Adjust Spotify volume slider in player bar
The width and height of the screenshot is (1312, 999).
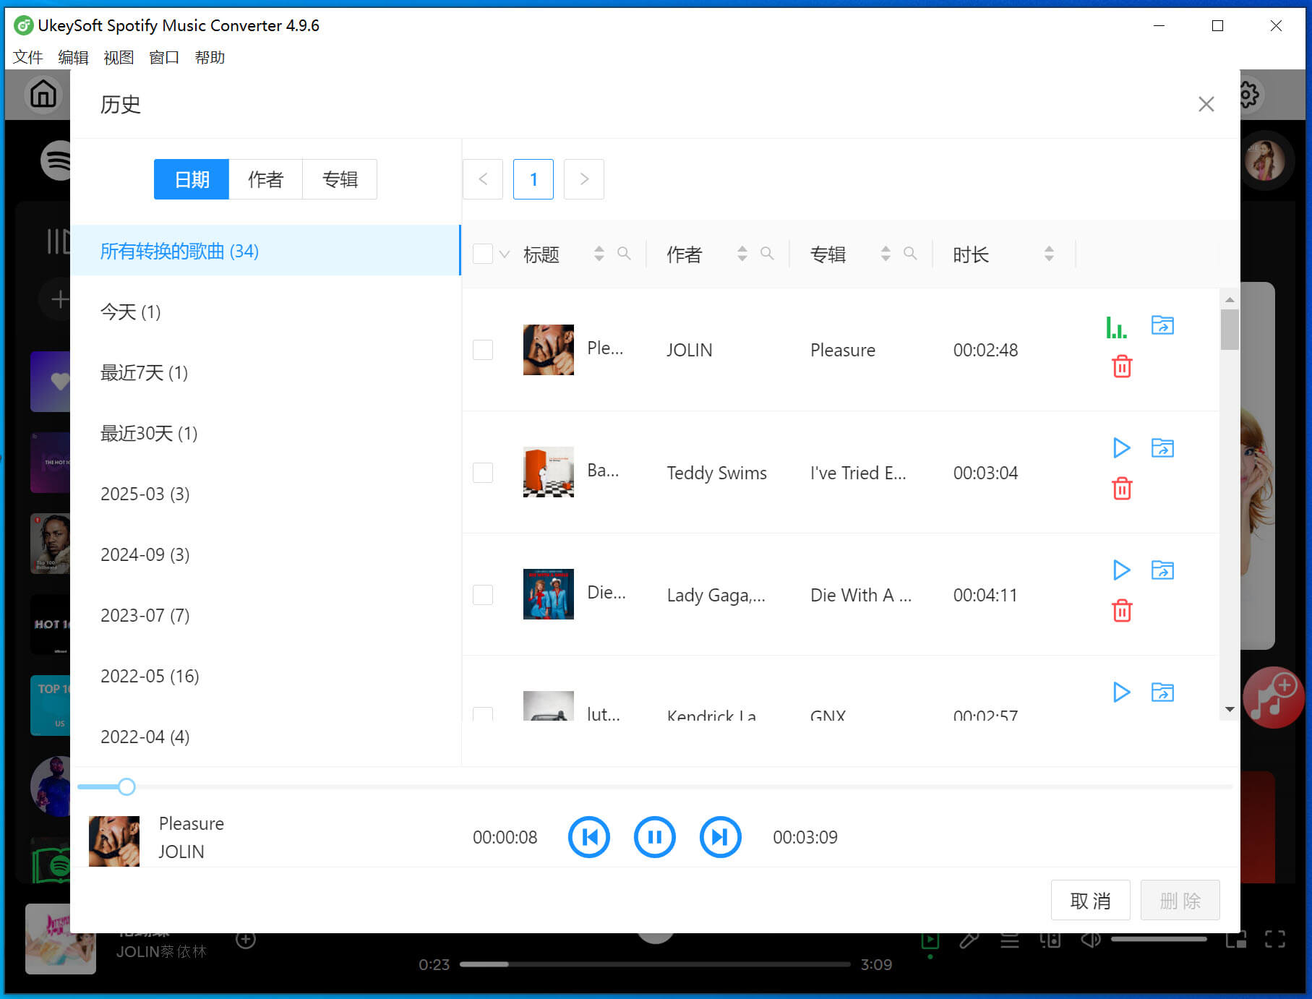(1159, 939)
